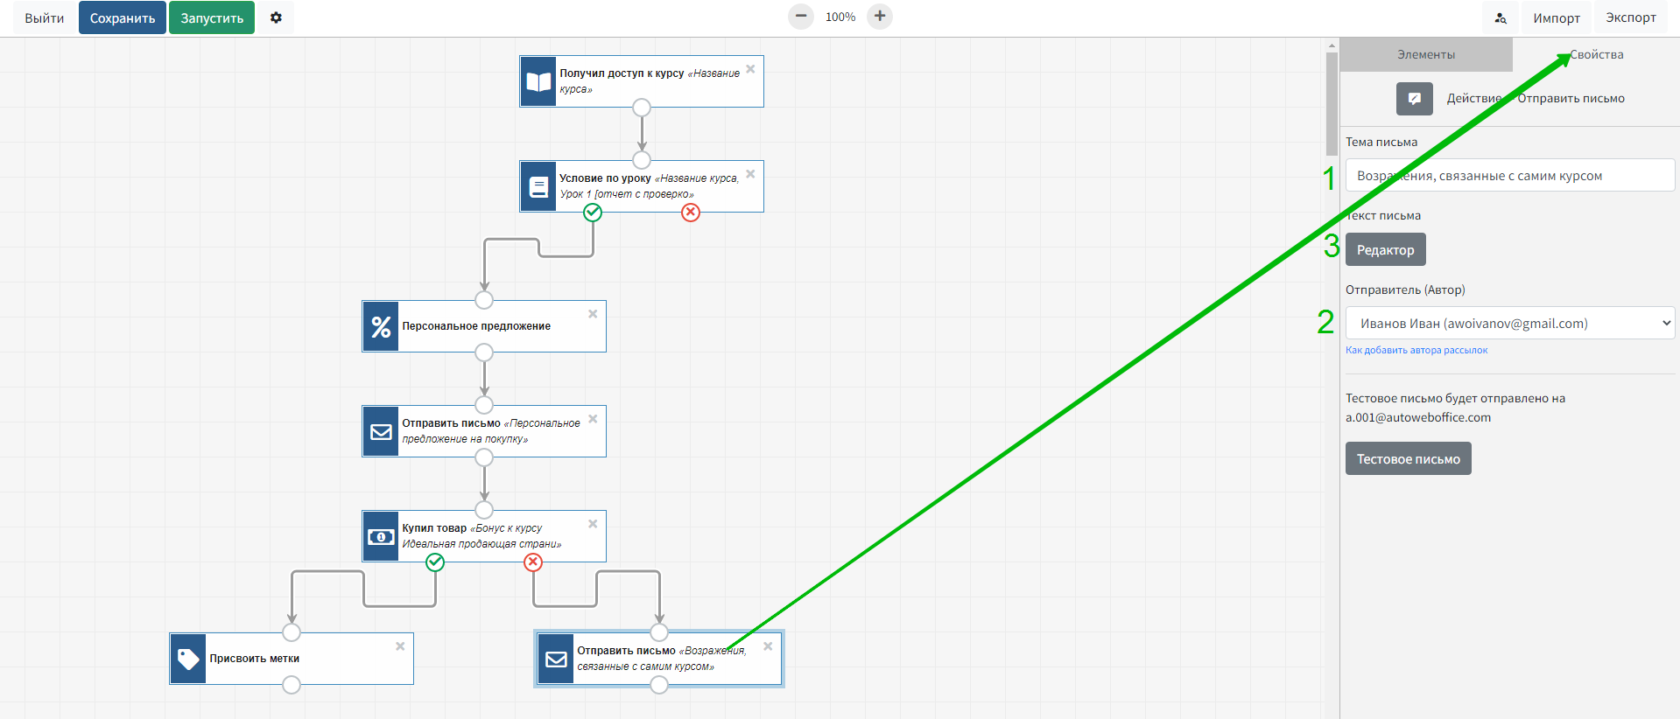
Task: Select green check output of Условие по уроку
Action: point(593,213)
